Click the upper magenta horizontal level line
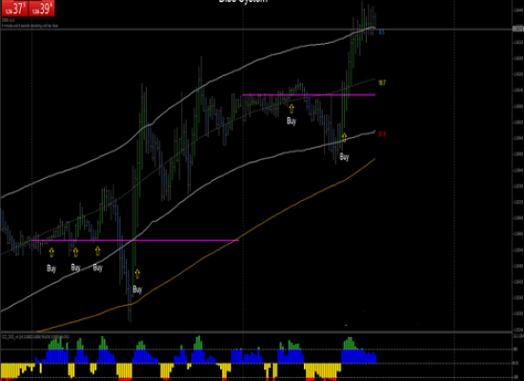The height and width of the screenshot is (381, 524). click(309, 95)
